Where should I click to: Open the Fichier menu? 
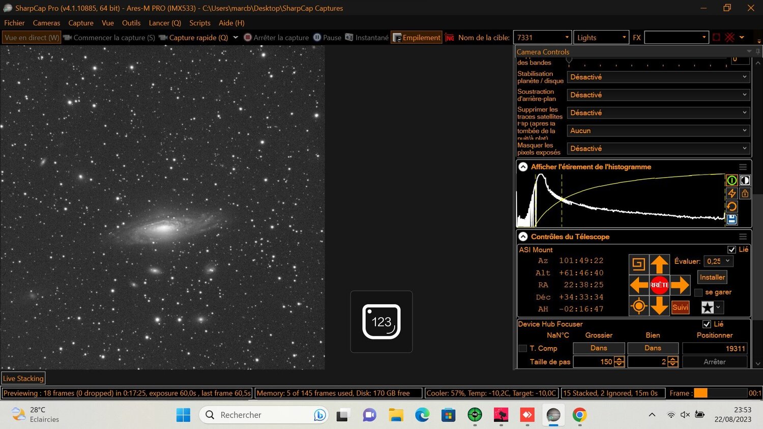click(14, 23)
